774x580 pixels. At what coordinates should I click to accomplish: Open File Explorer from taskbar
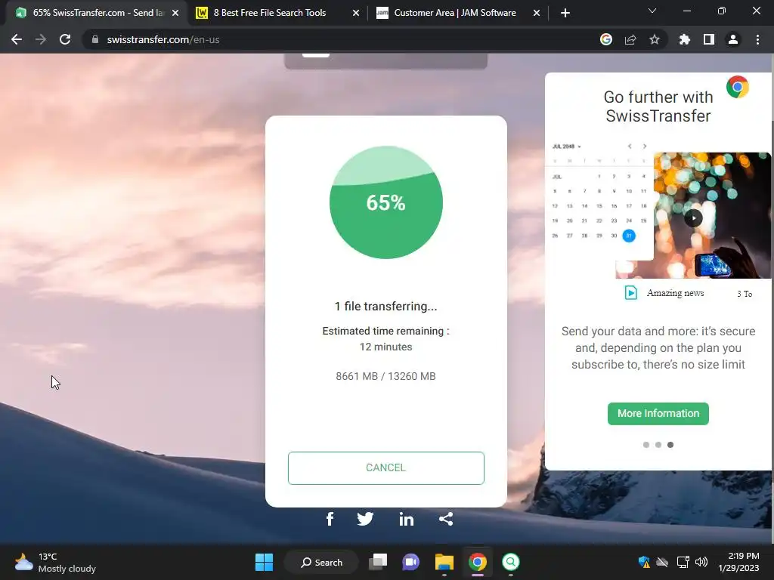point(444,562)
